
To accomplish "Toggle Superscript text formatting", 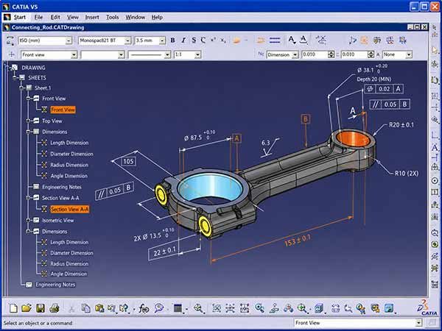I will point(214,40).
